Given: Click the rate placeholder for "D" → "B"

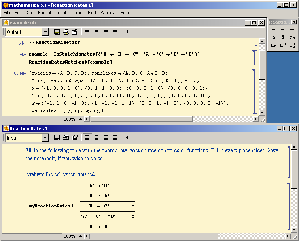Looking at the screenshot, I should coord(133,227).
